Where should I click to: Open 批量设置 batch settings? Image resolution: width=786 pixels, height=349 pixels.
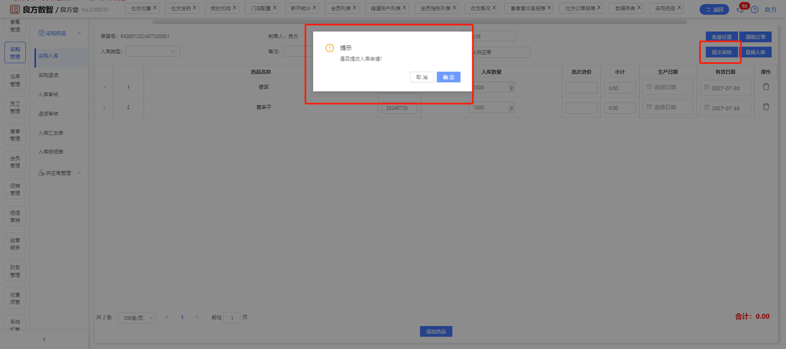coord(722,37)
